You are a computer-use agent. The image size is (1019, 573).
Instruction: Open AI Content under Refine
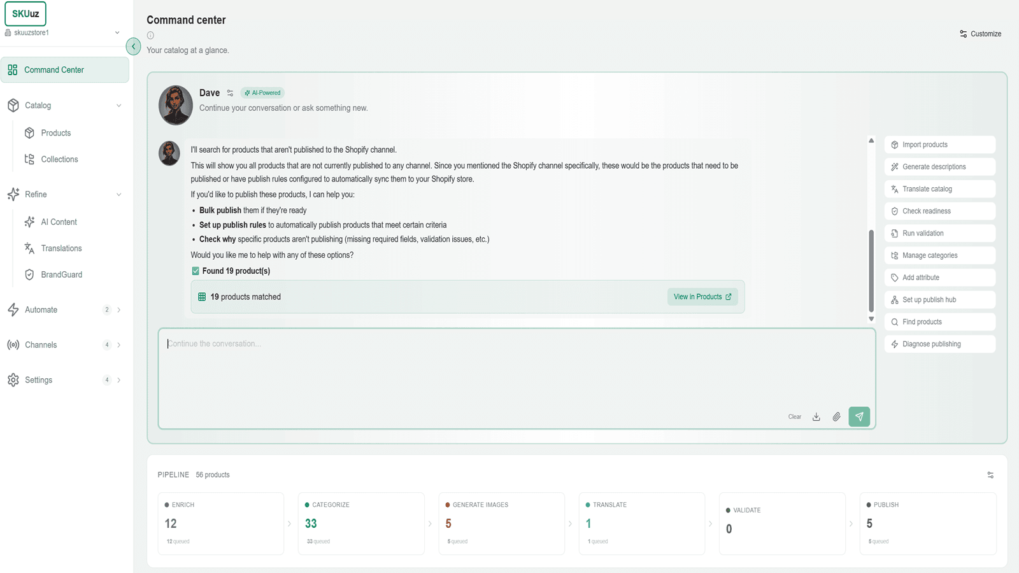pos(59,222)
